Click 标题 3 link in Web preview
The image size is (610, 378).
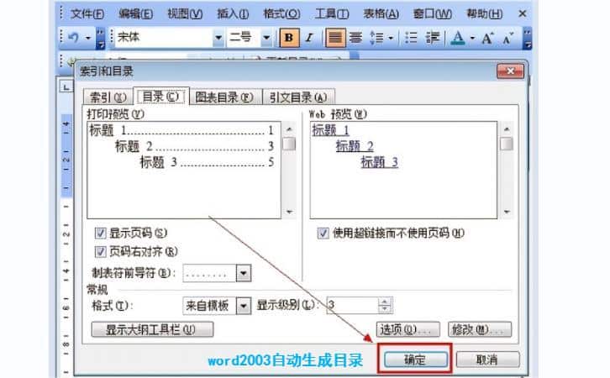point(379,162)
